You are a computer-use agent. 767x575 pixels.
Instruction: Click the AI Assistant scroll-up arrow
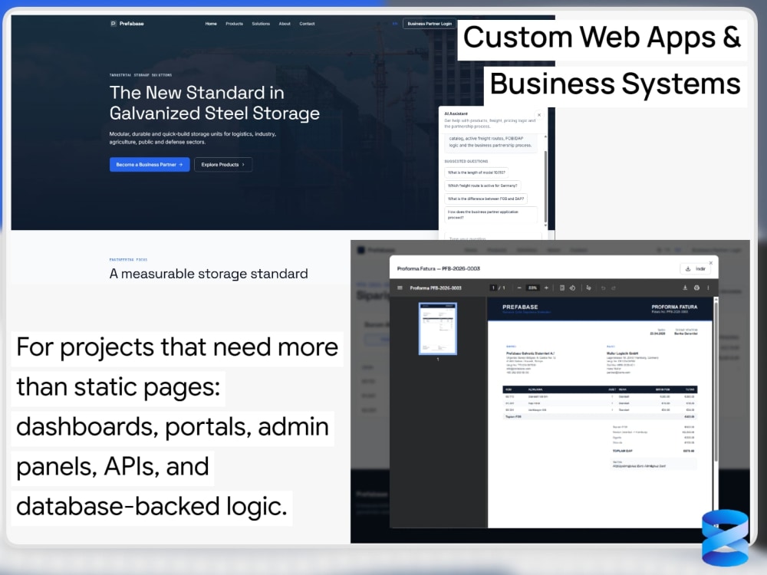coord(545,136)
